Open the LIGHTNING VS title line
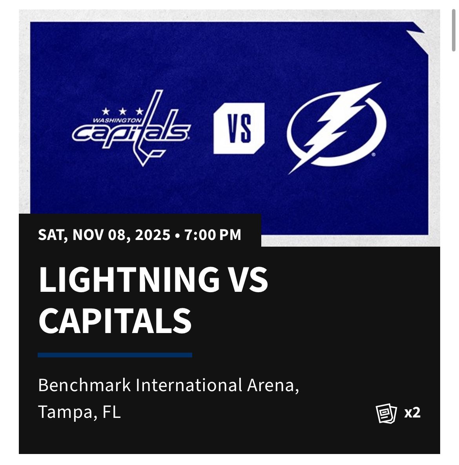The width and height of the screenshot is (459, 465). (153, 280)
